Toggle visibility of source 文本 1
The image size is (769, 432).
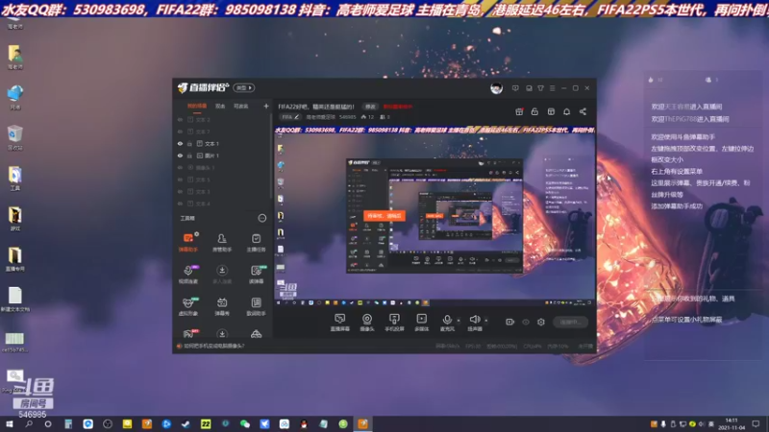(x=180, y=143)
